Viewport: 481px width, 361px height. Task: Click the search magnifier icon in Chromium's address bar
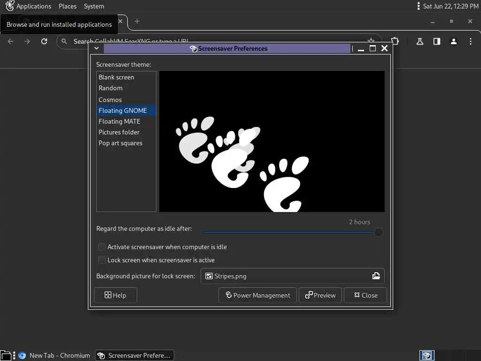click(x=64, y=41)
